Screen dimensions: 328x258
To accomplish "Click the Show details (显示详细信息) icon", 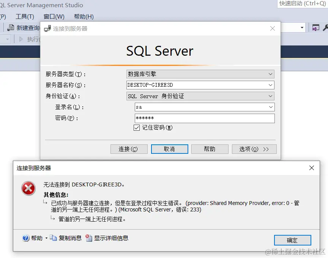I will click(x=89, y=238).
